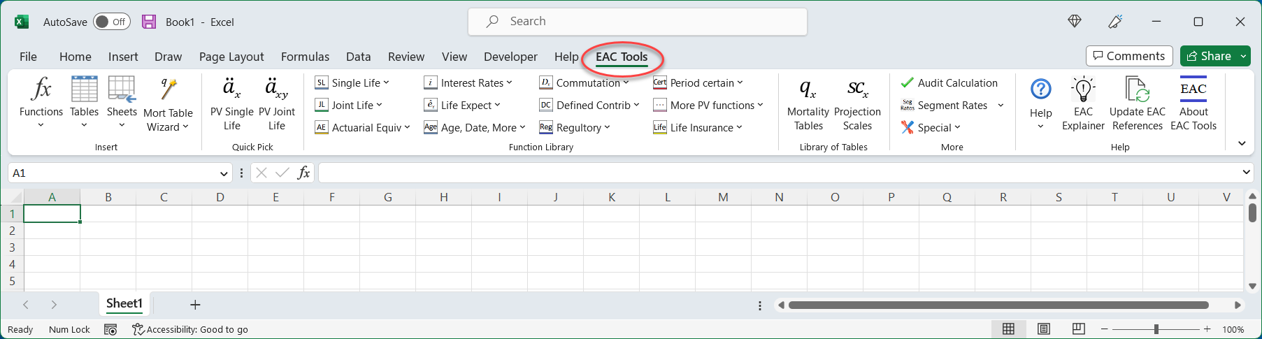Click the Comments button
Screen dimensions: 1262x339
click(x=1129, y=56)
